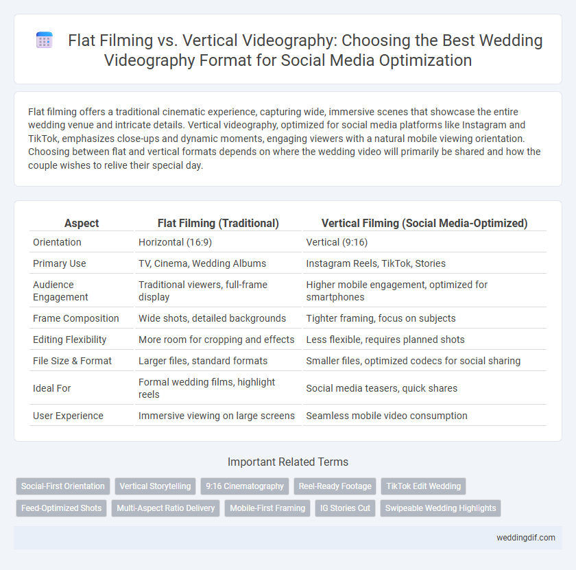Click the TV, Cinema, Wedding Albums cell
This screenshot has height=570, width=576.
[218, 263]
